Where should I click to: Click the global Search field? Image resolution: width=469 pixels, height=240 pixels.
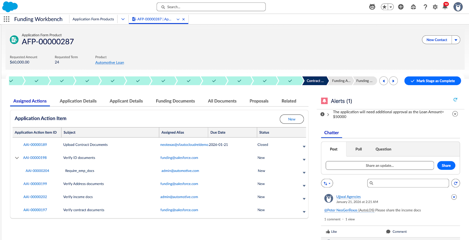coord(211,7)
